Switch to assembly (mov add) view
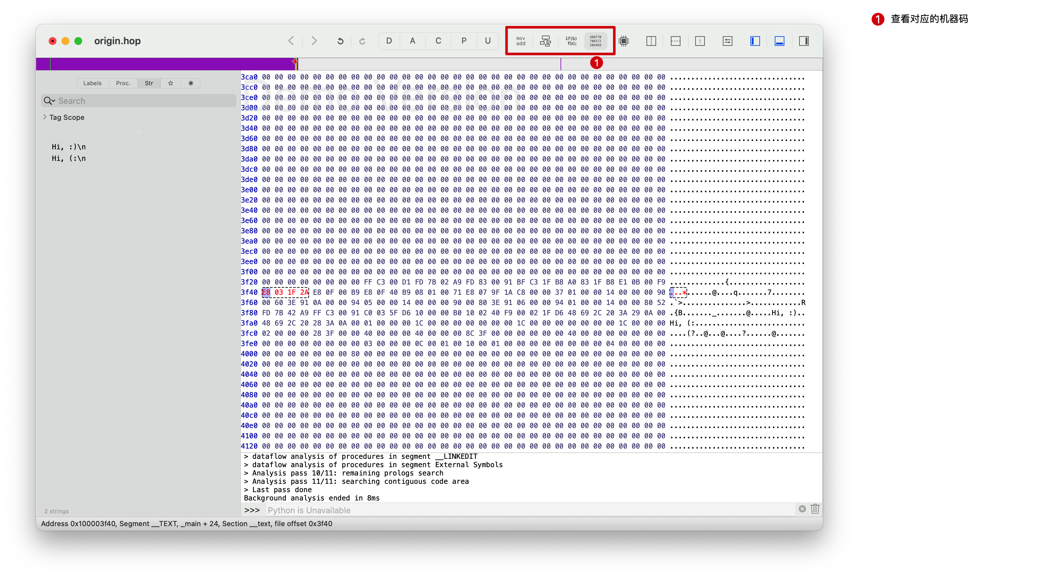This screenshot has height=578, width=1064. point(520,41)
